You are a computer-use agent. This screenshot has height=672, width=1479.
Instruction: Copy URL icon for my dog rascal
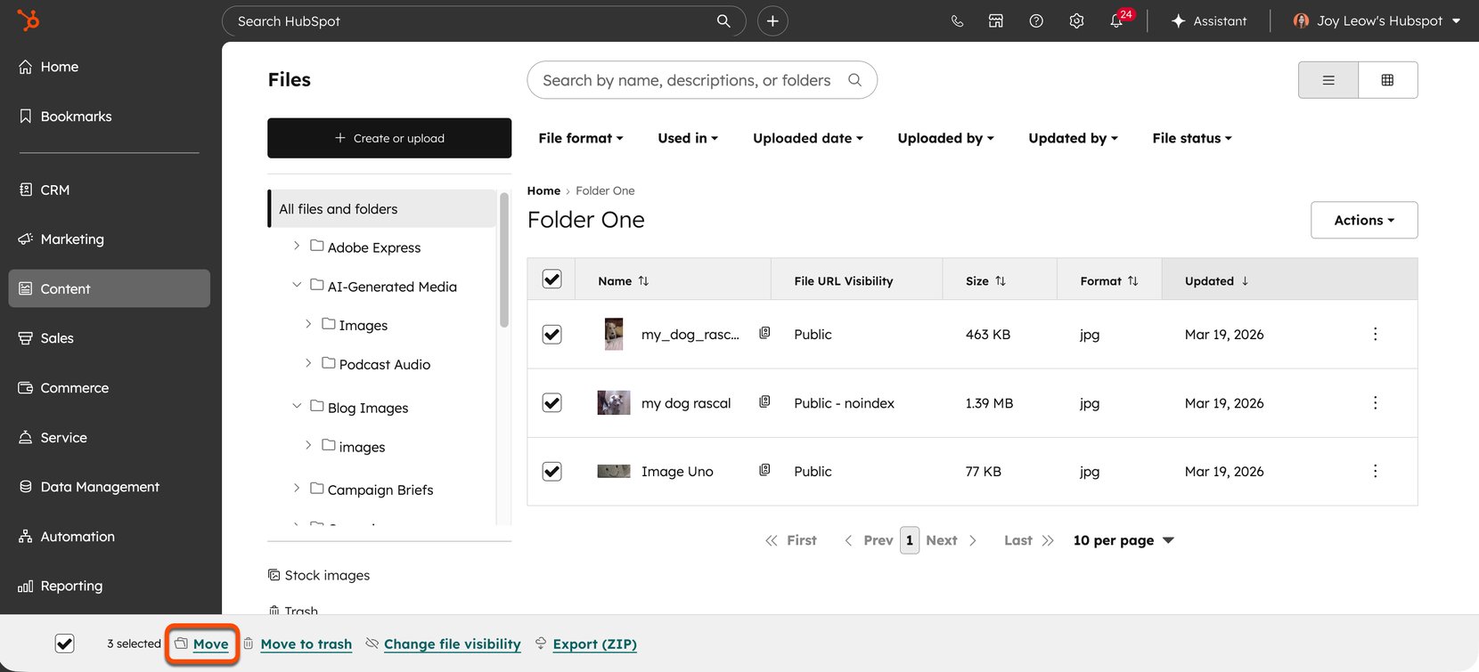[x=764, y=402]
